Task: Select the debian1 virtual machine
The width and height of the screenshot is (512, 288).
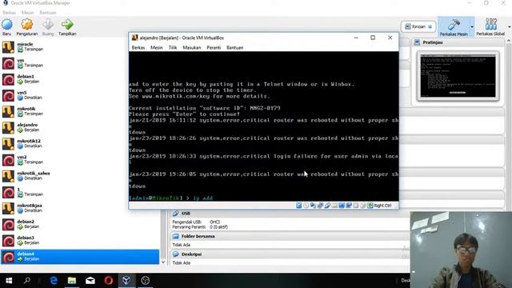Action: pos(80,79)
